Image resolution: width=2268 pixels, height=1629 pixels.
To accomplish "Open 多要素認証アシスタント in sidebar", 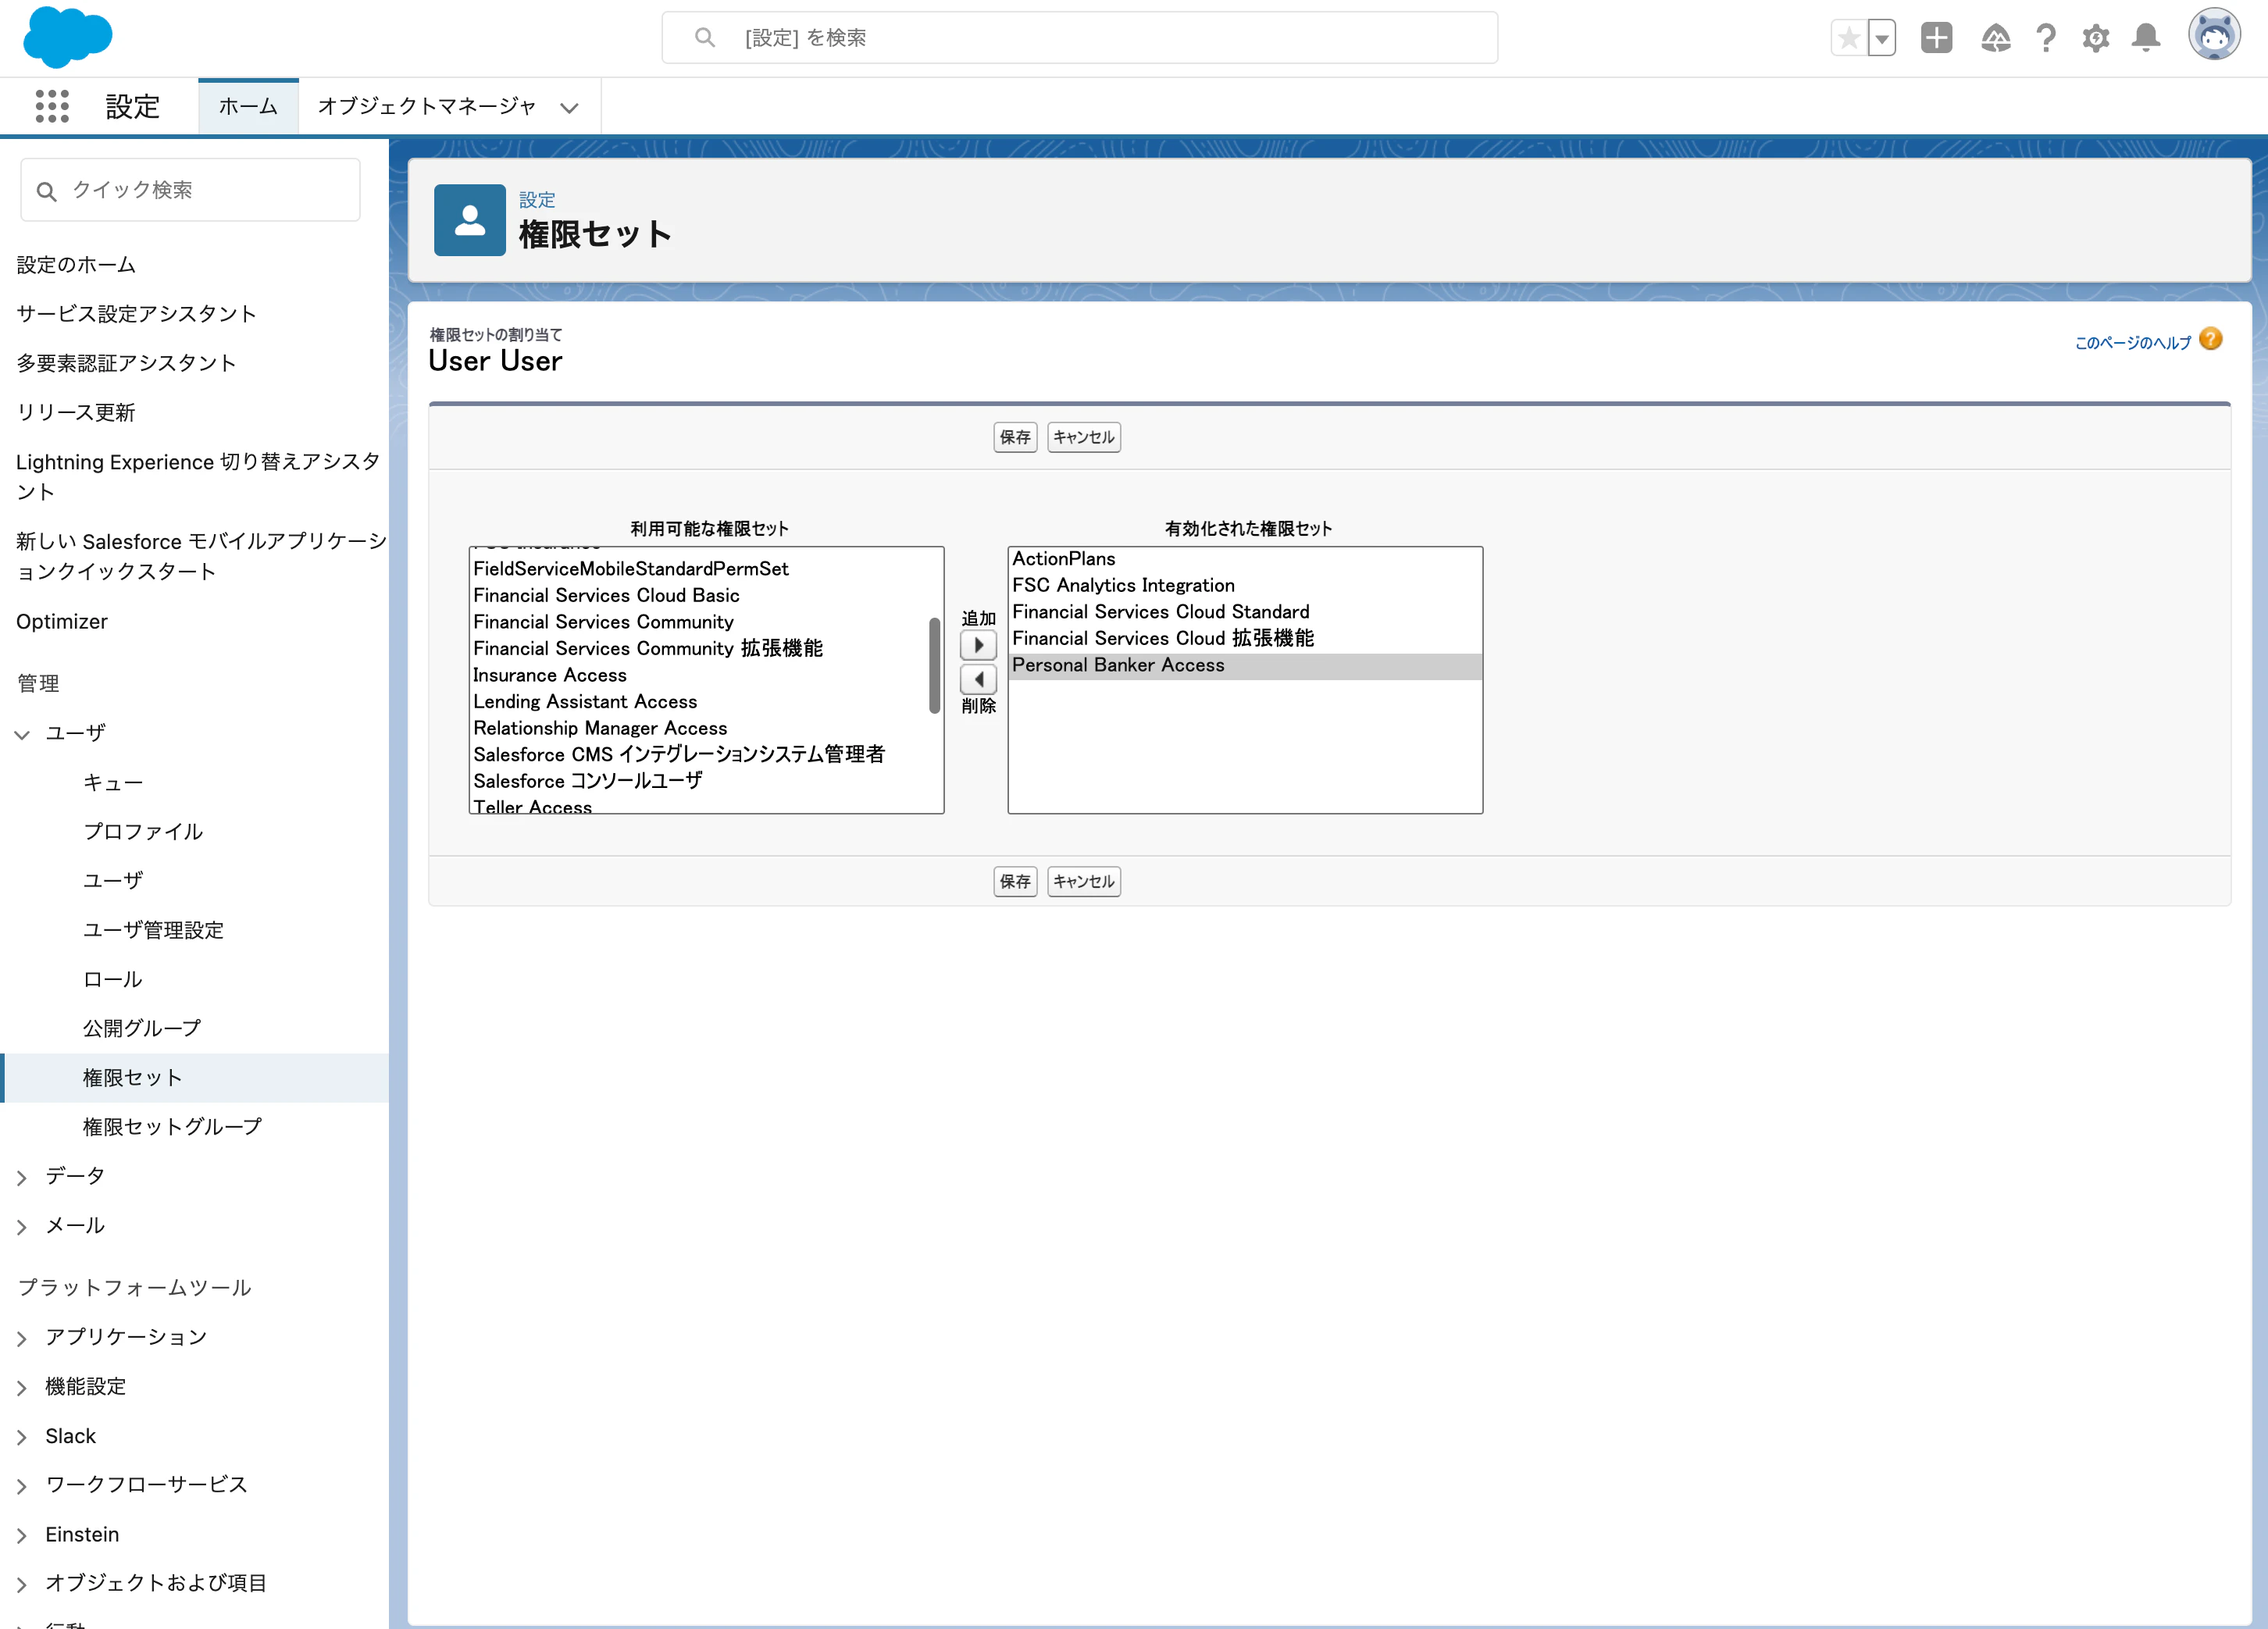I will coord(126,363).
